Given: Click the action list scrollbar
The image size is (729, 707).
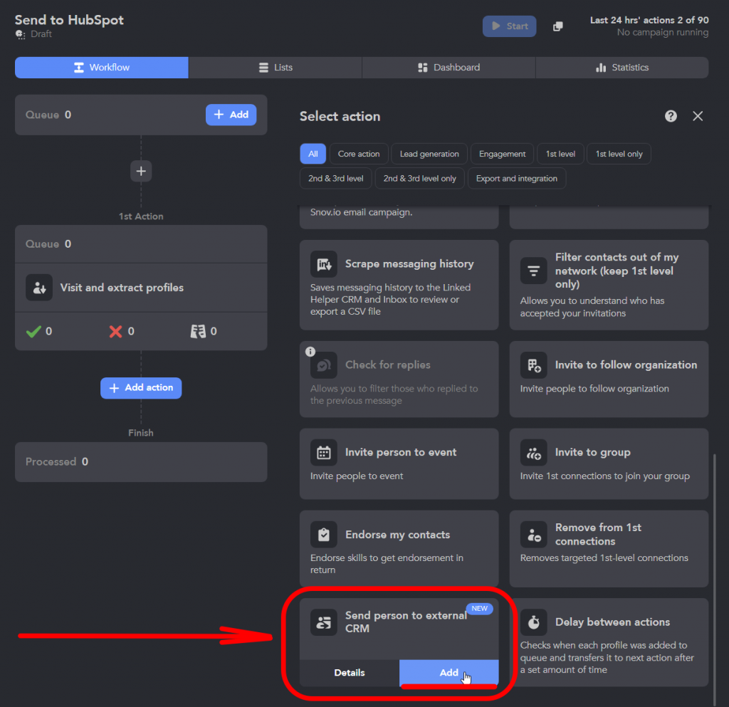Looking at the screenshot, I should pos(715,580).
